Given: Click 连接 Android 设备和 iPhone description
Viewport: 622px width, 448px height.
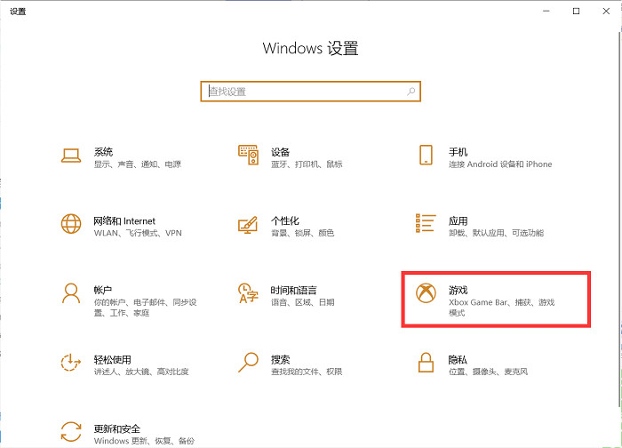Looking at the screenshot, I should point(500,164).
